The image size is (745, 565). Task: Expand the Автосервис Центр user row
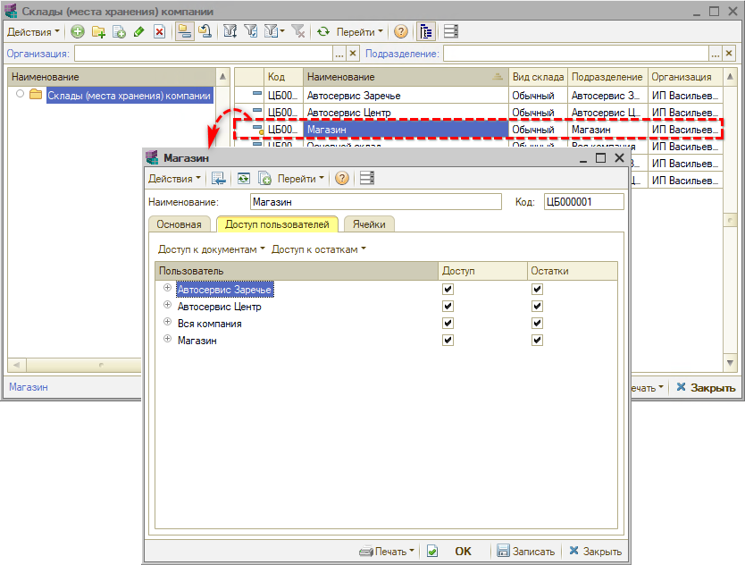(x=167, y=307)
